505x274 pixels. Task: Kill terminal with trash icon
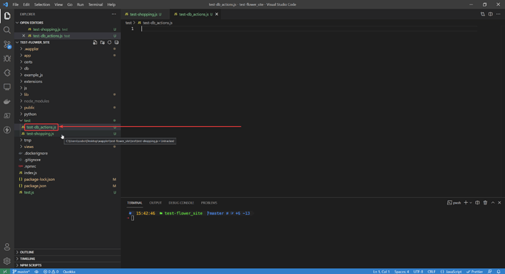485,203
